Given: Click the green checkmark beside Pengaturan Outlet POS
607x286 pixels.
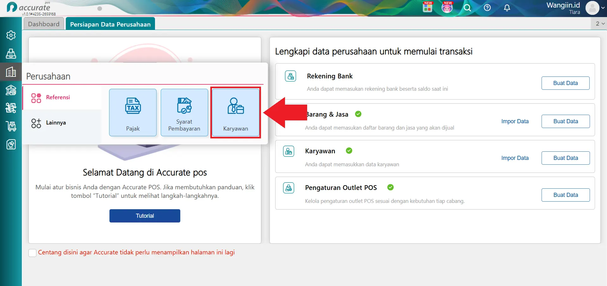Looking at the screenshot, I should [390, 187].
